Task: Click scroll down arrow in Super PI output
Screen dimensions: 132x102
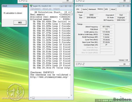Action: pyautogui.click(x=72, y=95)
